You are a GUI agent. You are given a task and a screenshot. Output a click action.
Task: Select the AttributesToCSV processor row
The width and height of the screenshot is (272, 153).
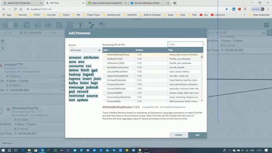click(x=152, y=59)
